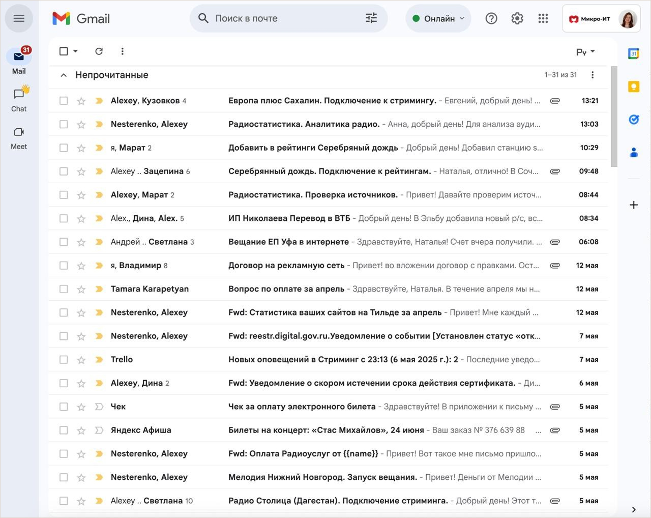The height and width of the screenshot is (518, 651).
Task: Open Google Tasks side panel icon
Action: coord(633,120)
